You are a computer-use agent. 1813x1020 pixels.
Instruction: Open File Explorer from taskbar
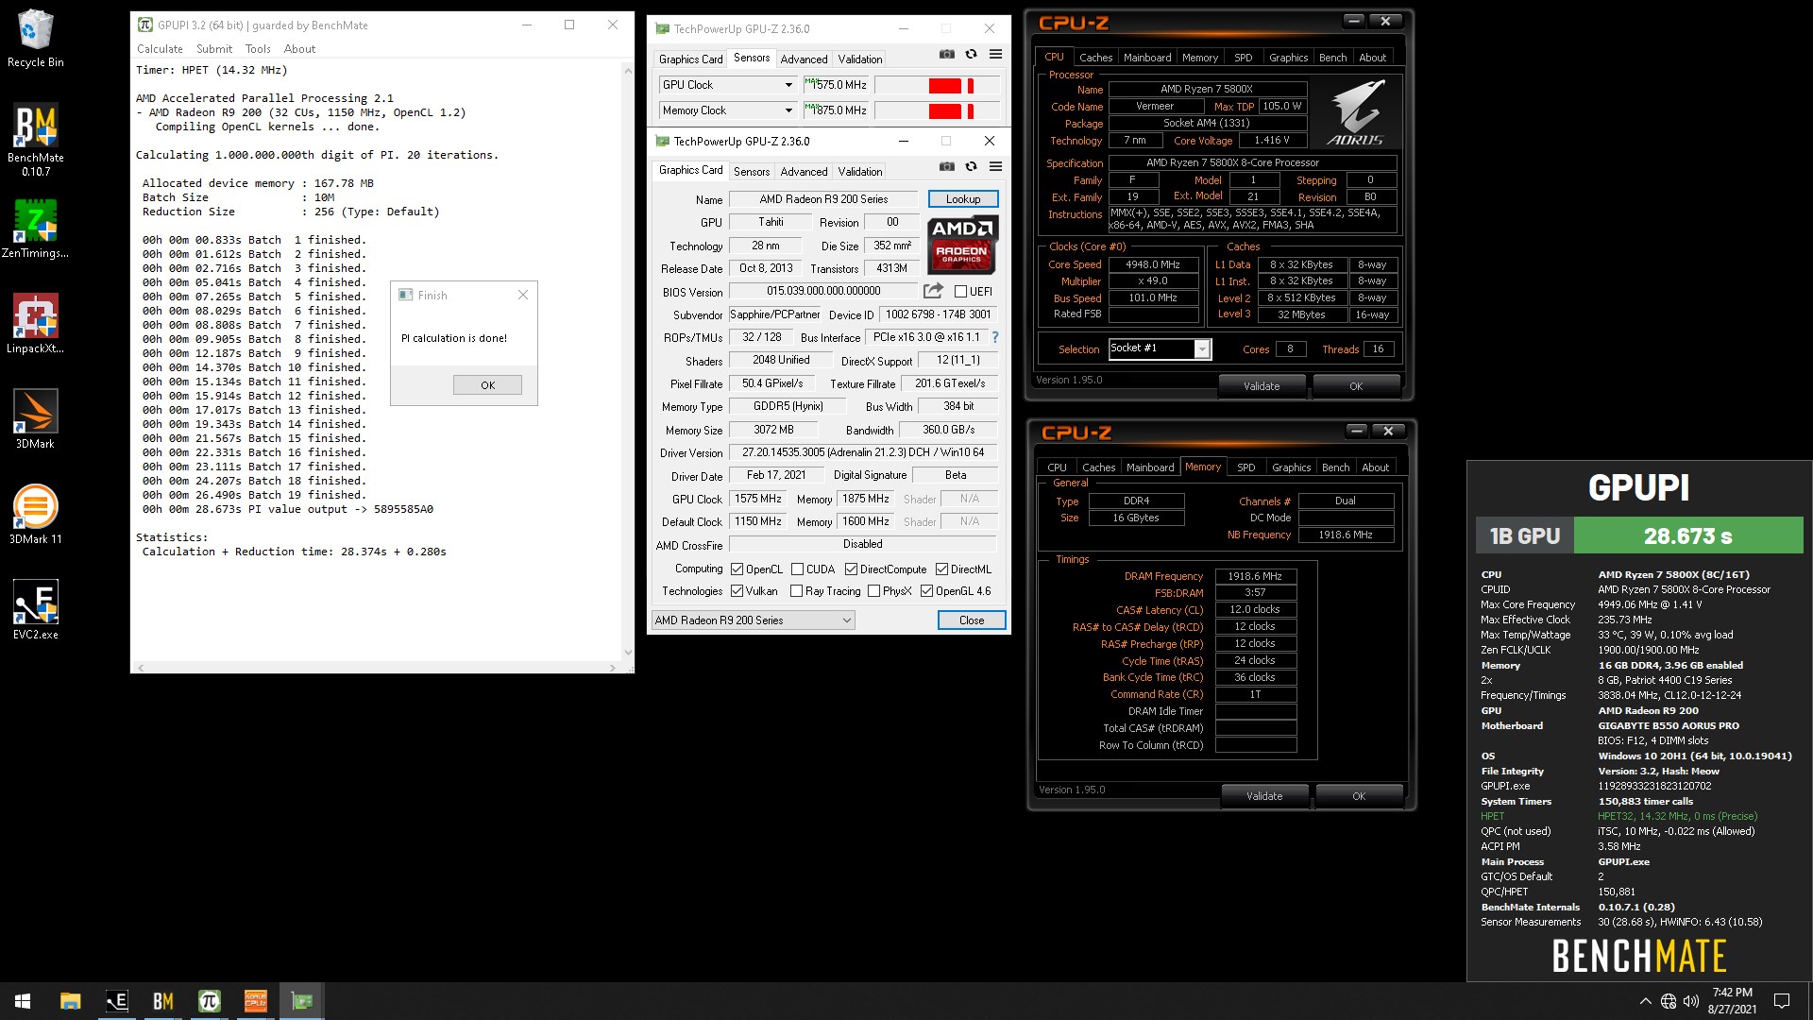tap(71, 1001)
